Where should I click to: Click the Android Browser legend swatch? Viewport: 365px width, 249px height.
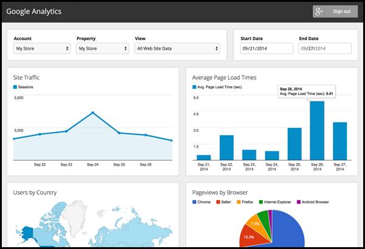click(299, 202)
